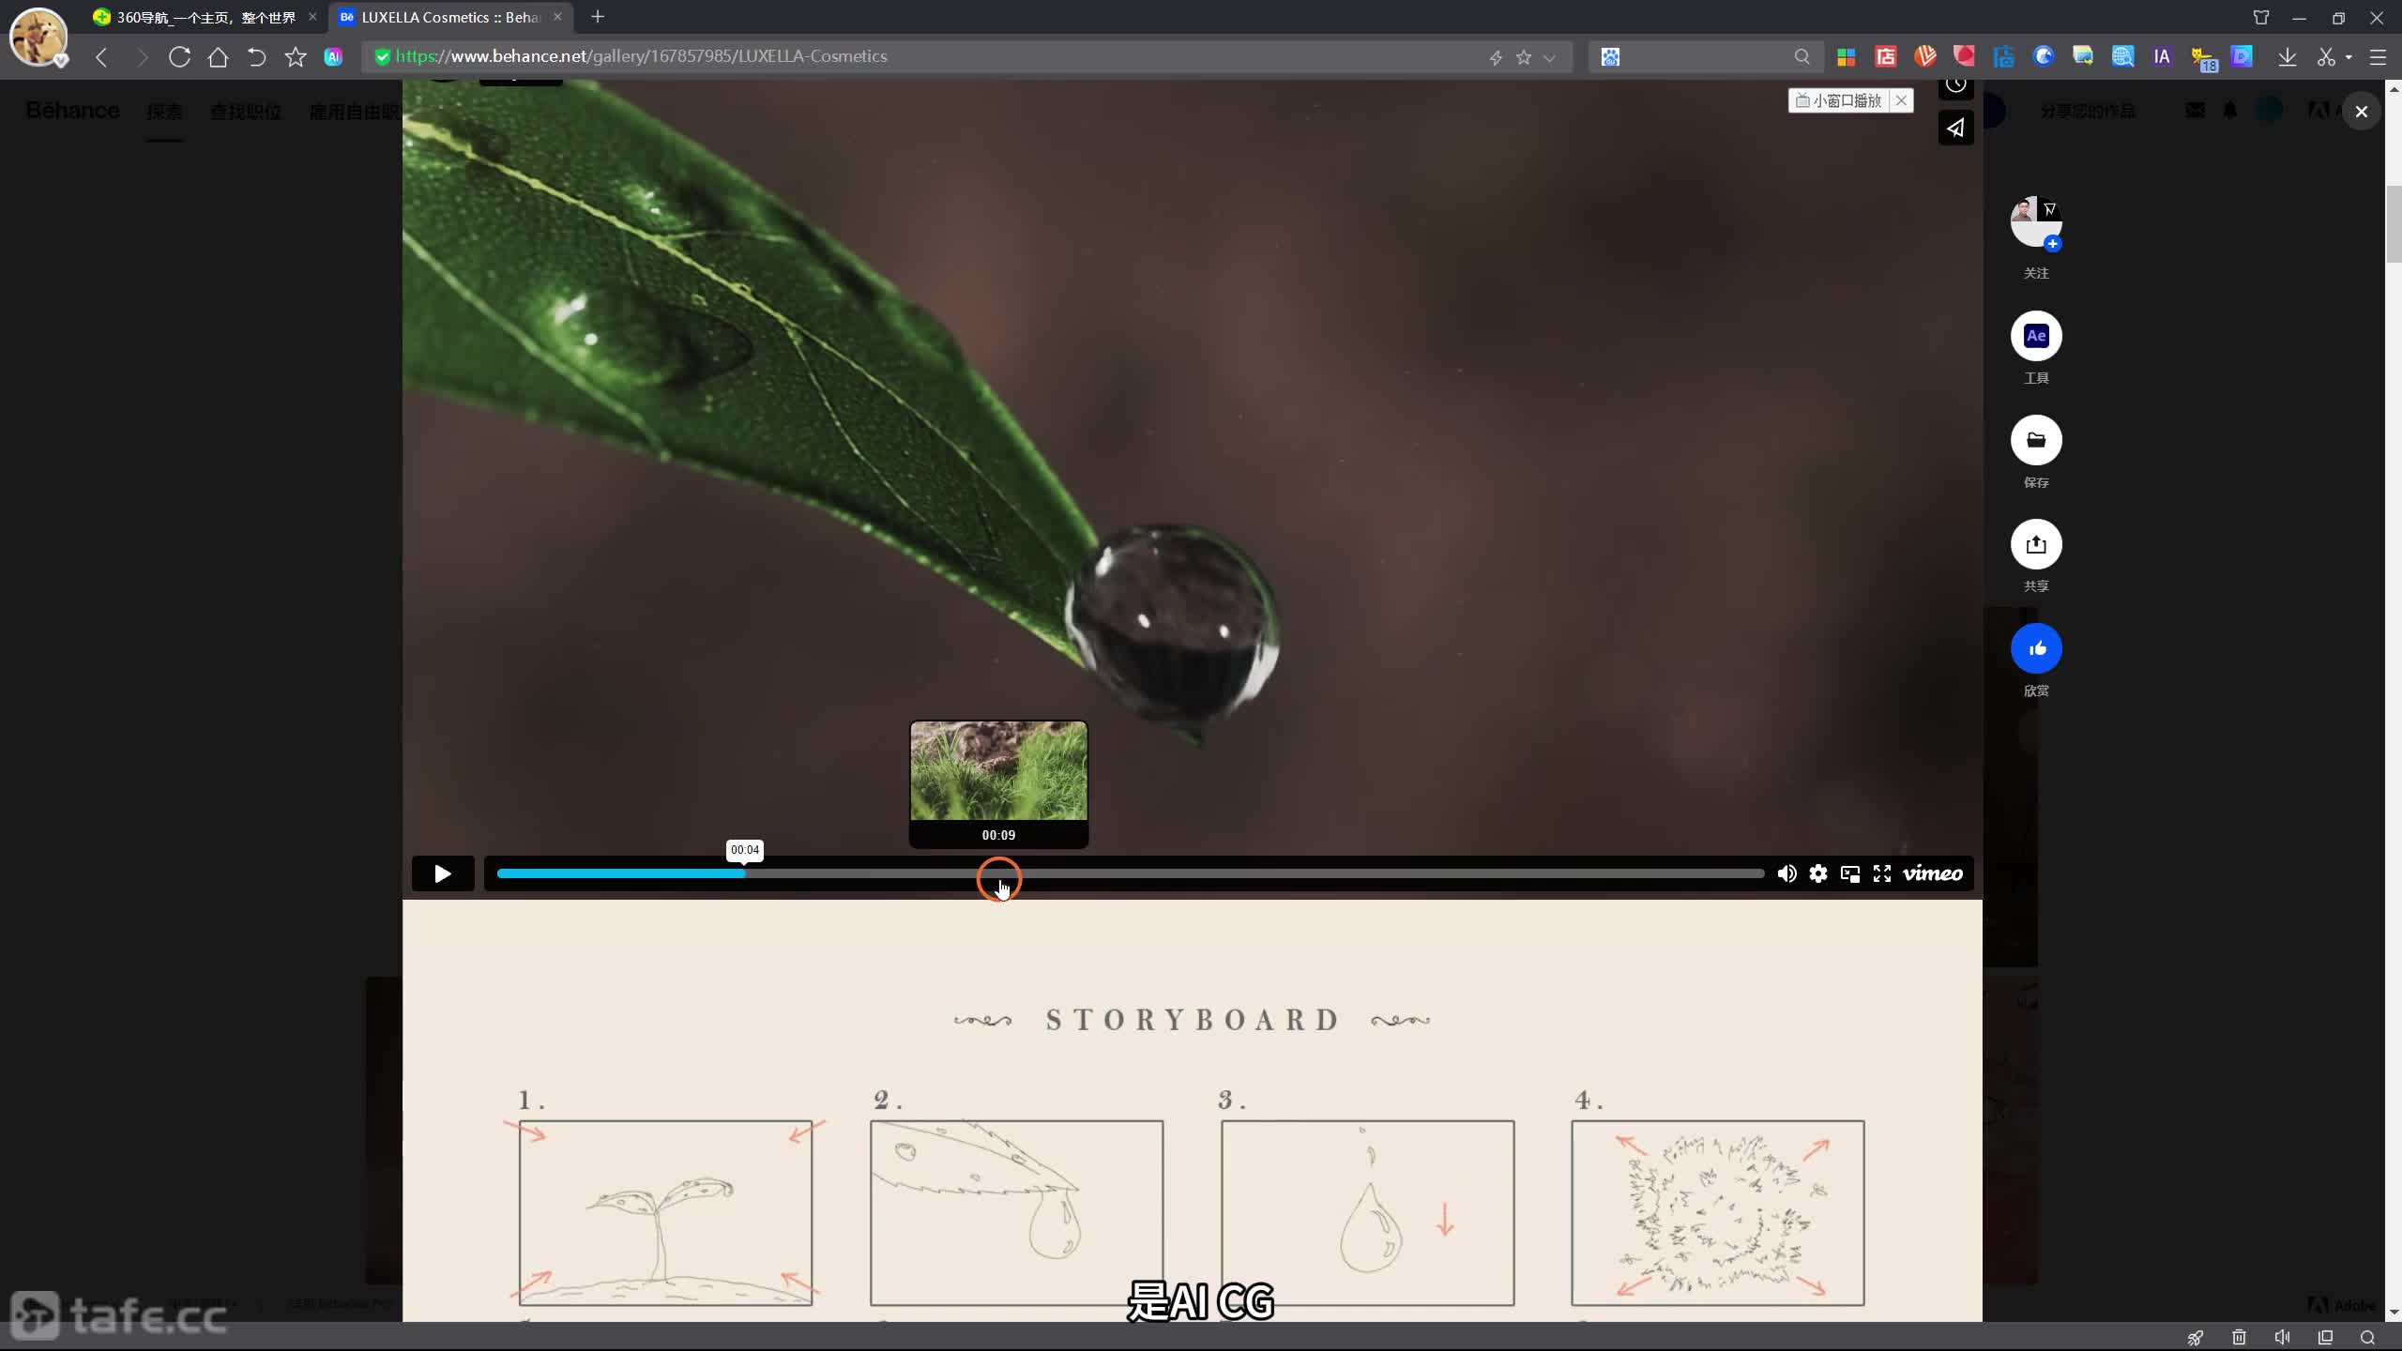2402x1351 pixels.
Task: Seek video using the progress bar
Action: point(1130,873)
